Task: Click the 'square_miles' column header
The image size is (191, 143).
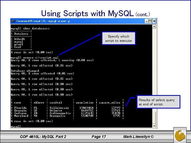Action: pos(110,103)
